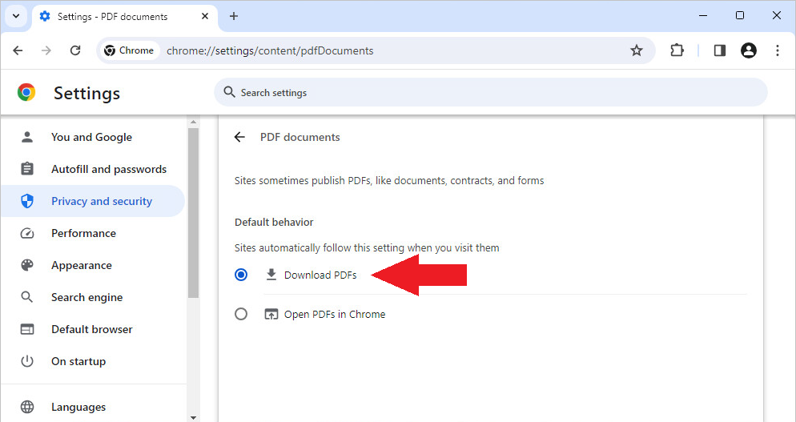Image resolution: width=796 pixels, height=422 pixels.
Task: Click the Chrome logo beside Settings
Action: pyautogui.click(x=26, y=92)
